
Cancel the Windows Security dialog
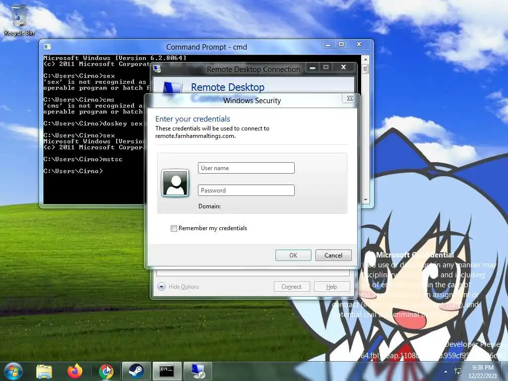333,255
